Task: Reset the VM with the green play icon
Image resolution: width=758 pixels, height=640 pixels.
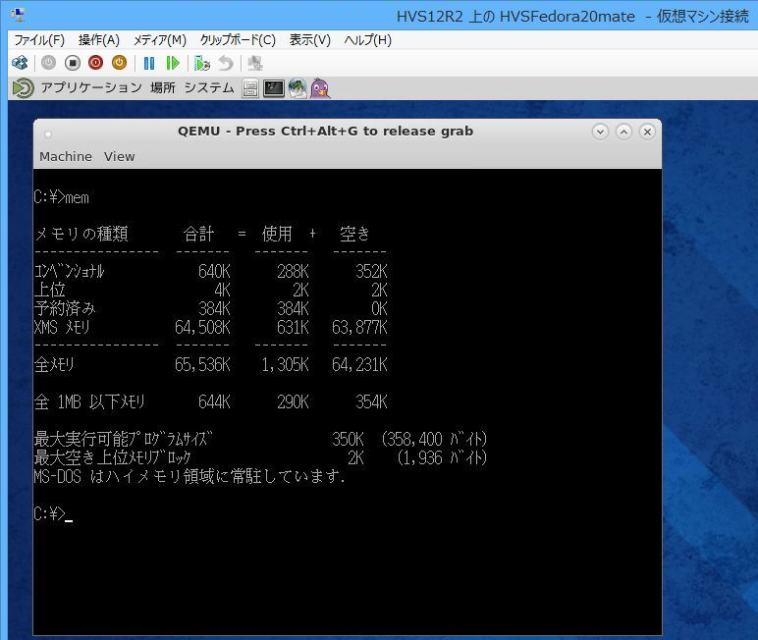Action: point(173,63)
